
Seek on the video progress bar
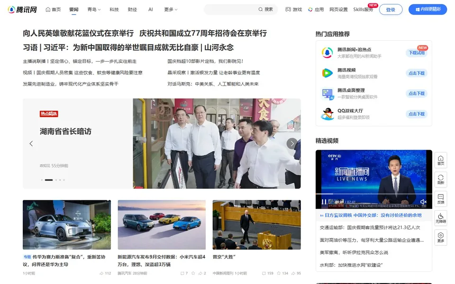pyautogui.click(x=374, y=194)
